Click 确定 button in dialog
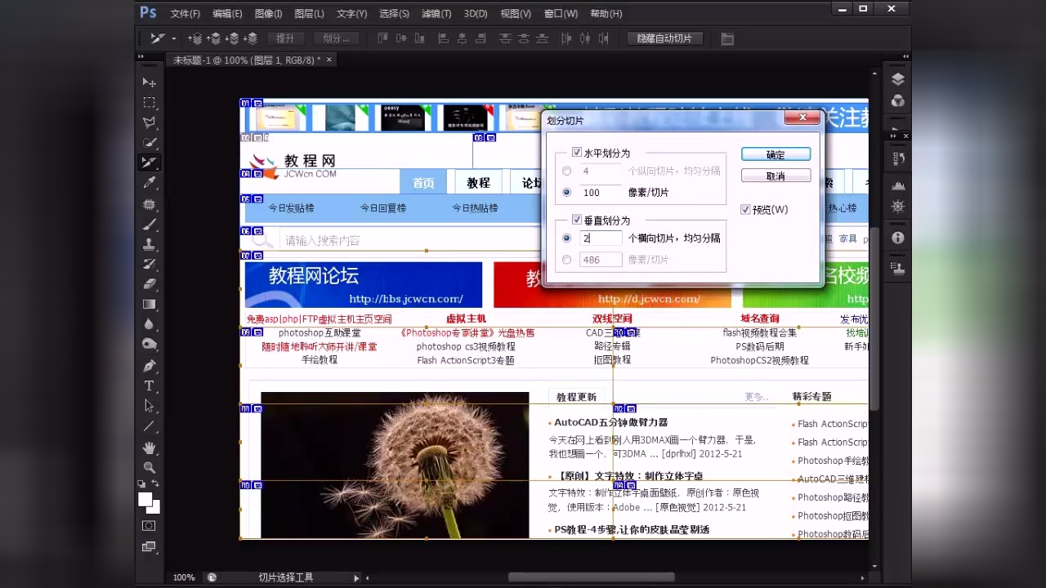The height and width of the screenshot is (588, 1046). (x=776, y=154)
